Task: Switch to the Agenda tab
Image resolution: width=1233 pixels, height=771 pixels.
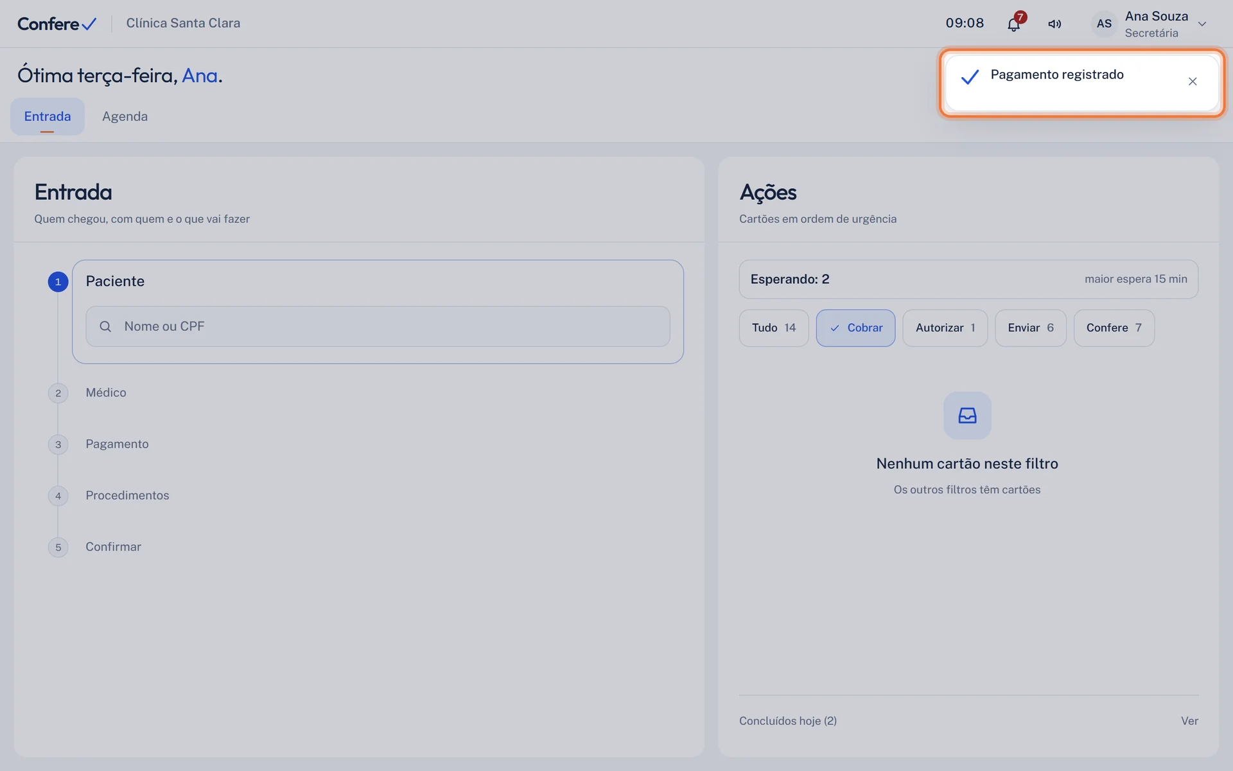Action: (x=125, y=116)
